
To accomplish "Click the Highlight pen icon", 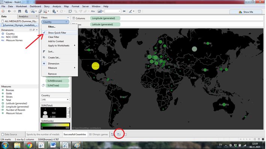I will pyautogui.click(x=130, y=11).
